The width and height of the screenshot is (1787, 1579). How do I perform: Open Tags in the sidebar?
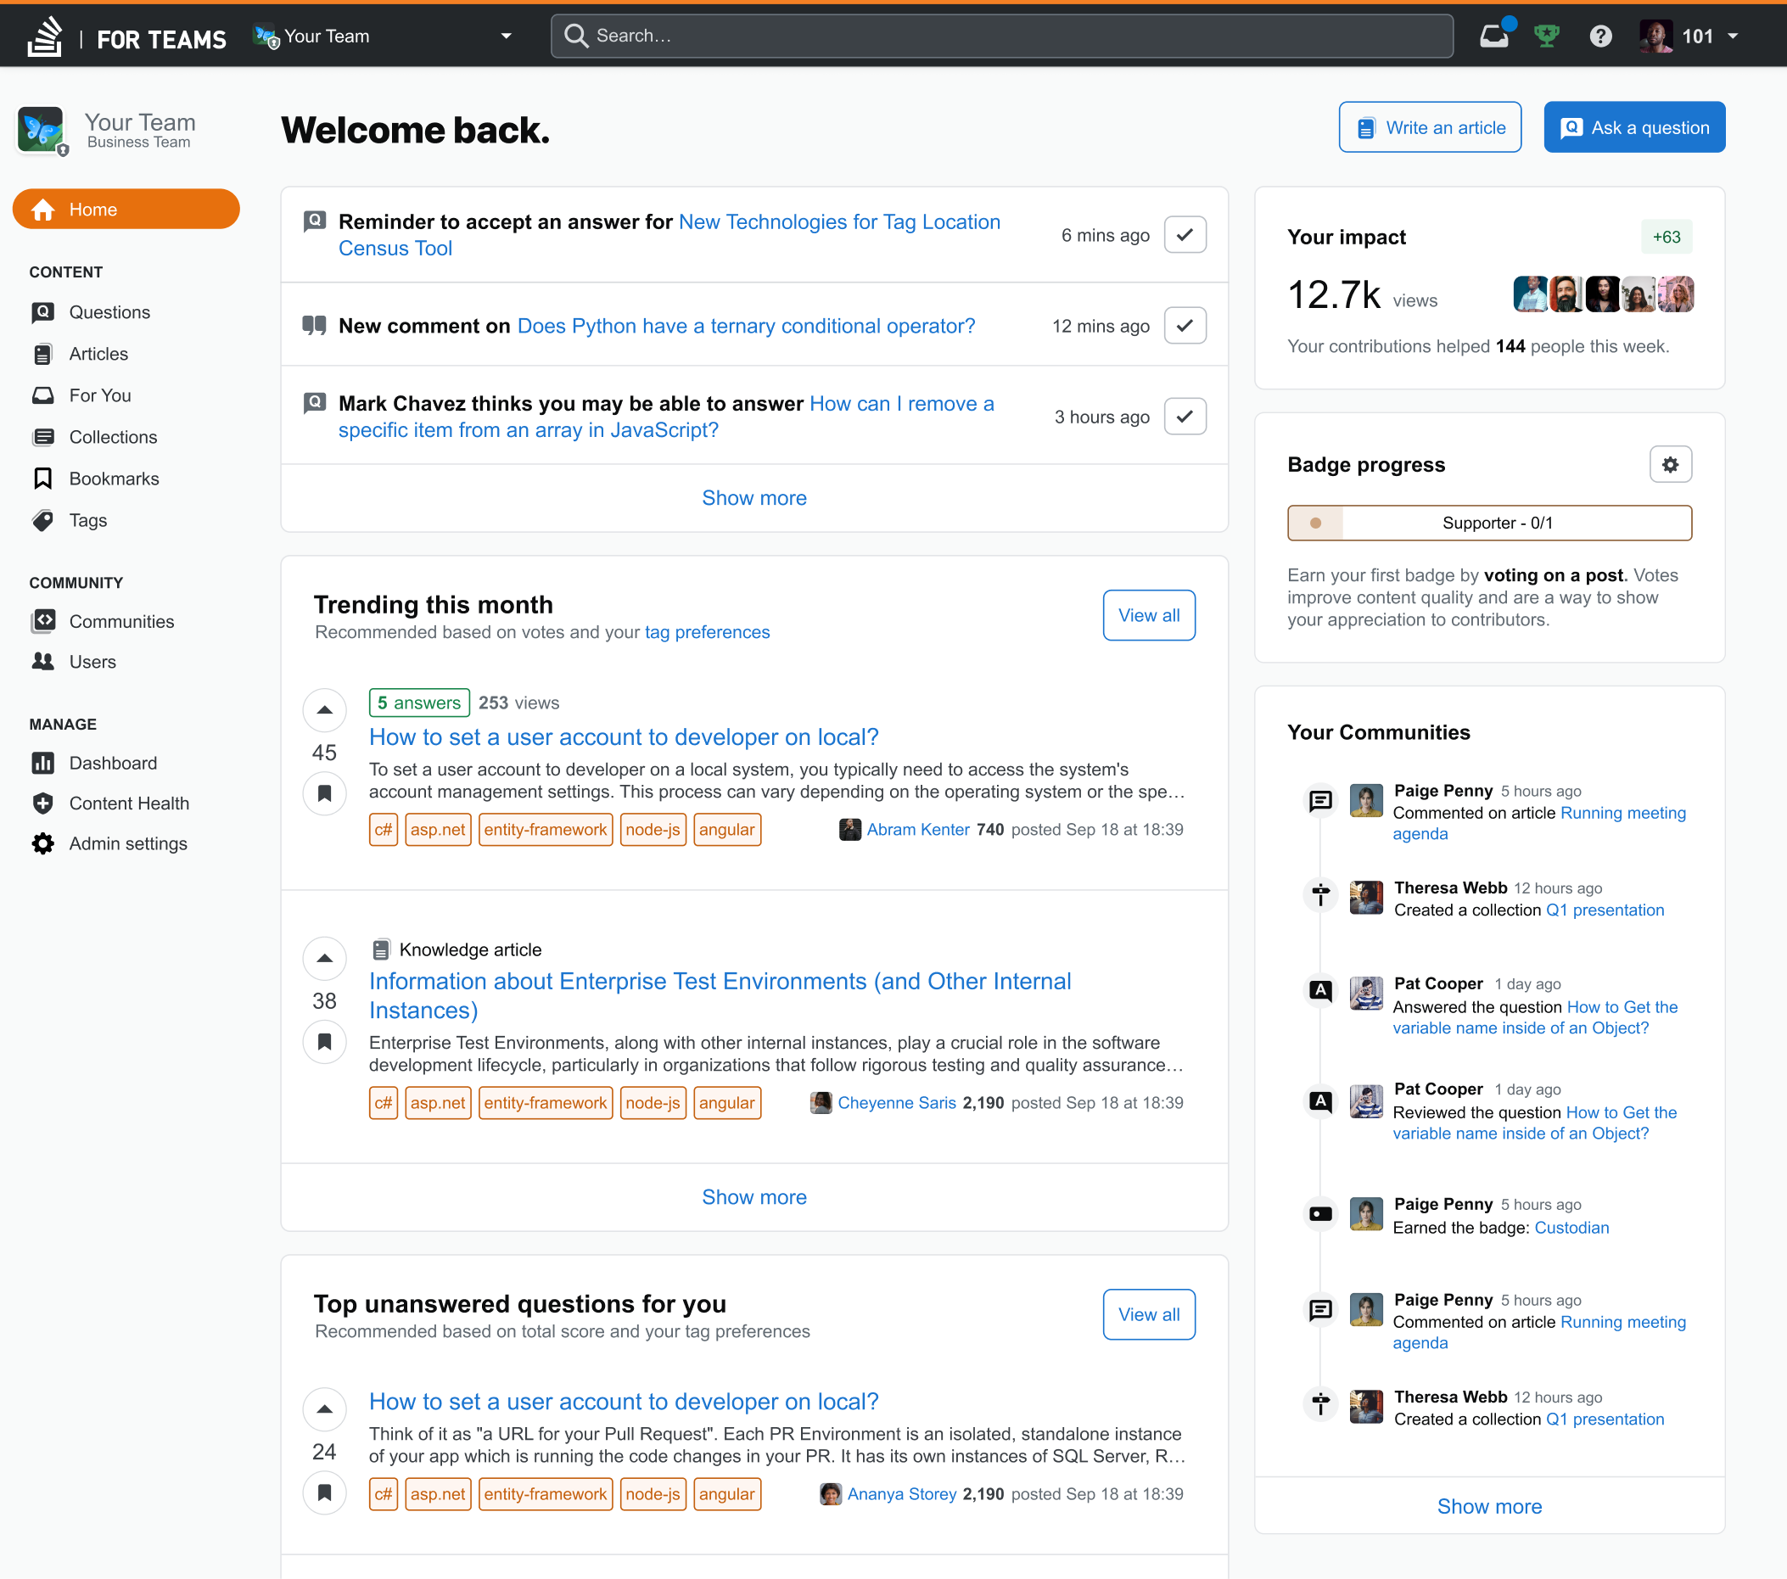click(x=87, y=520)
